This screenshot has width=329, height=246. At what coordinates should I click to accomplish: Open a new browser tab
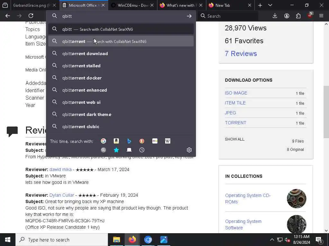tap(260, 5)
